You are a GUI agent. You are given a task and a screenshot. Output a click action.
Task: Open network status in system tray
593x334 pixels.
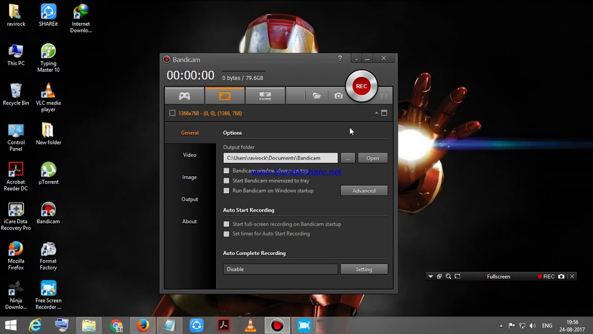[522, 326]
